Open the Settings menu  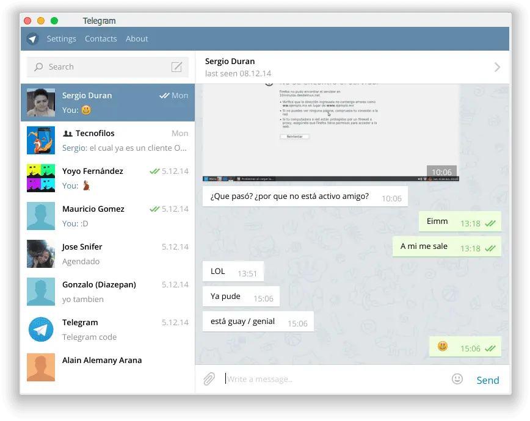(x=61, y=39)
